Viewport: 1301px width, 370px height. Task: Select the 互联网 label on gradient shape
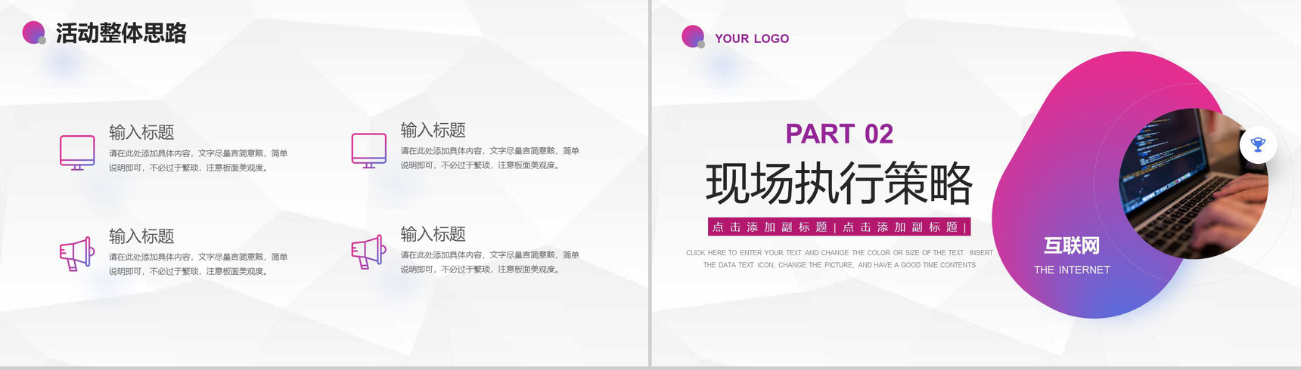[1072, 245]
